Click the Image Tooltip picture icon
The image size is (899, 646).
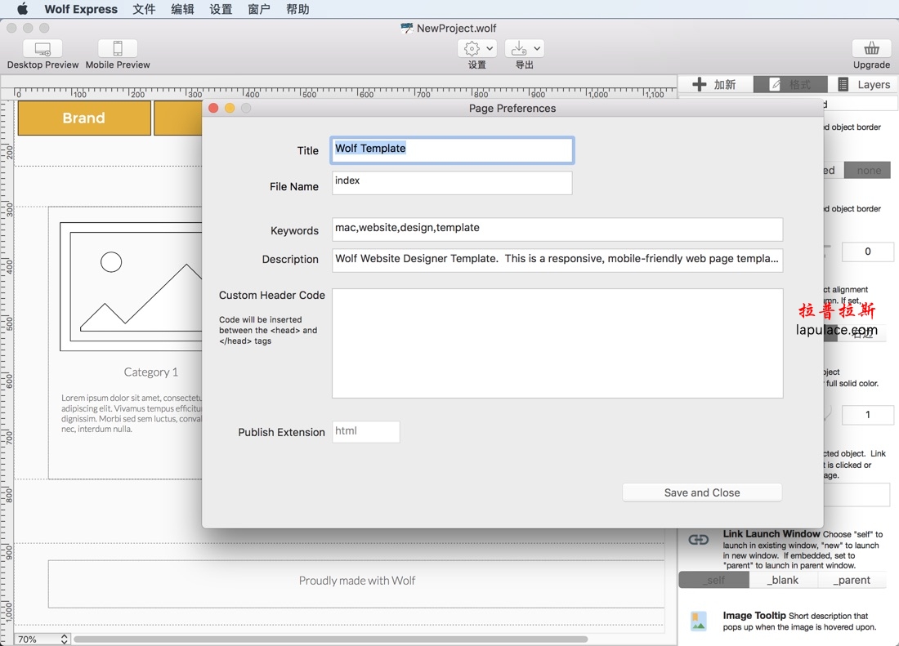point(697,621)
